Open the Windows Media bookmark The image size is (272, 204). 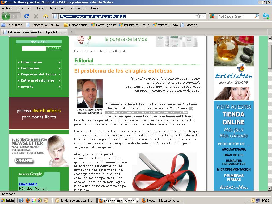coord(165,25)
